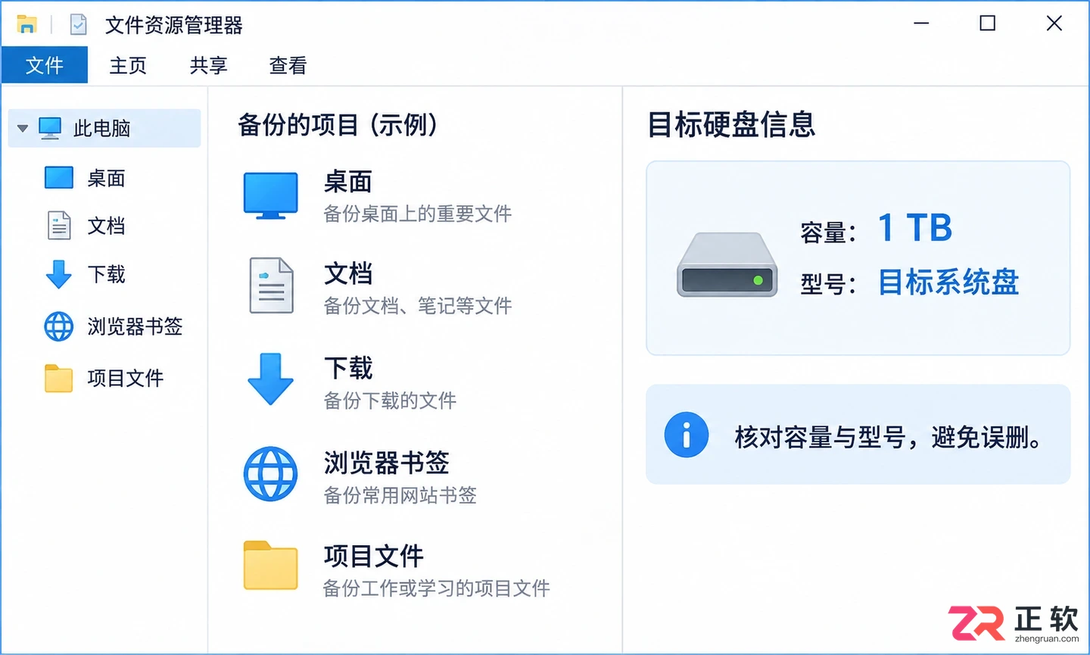This screenshot has height=655, width=1090.
Task: Select 此电脑 label in the navigation tree
Action: (x=102, y=129)
